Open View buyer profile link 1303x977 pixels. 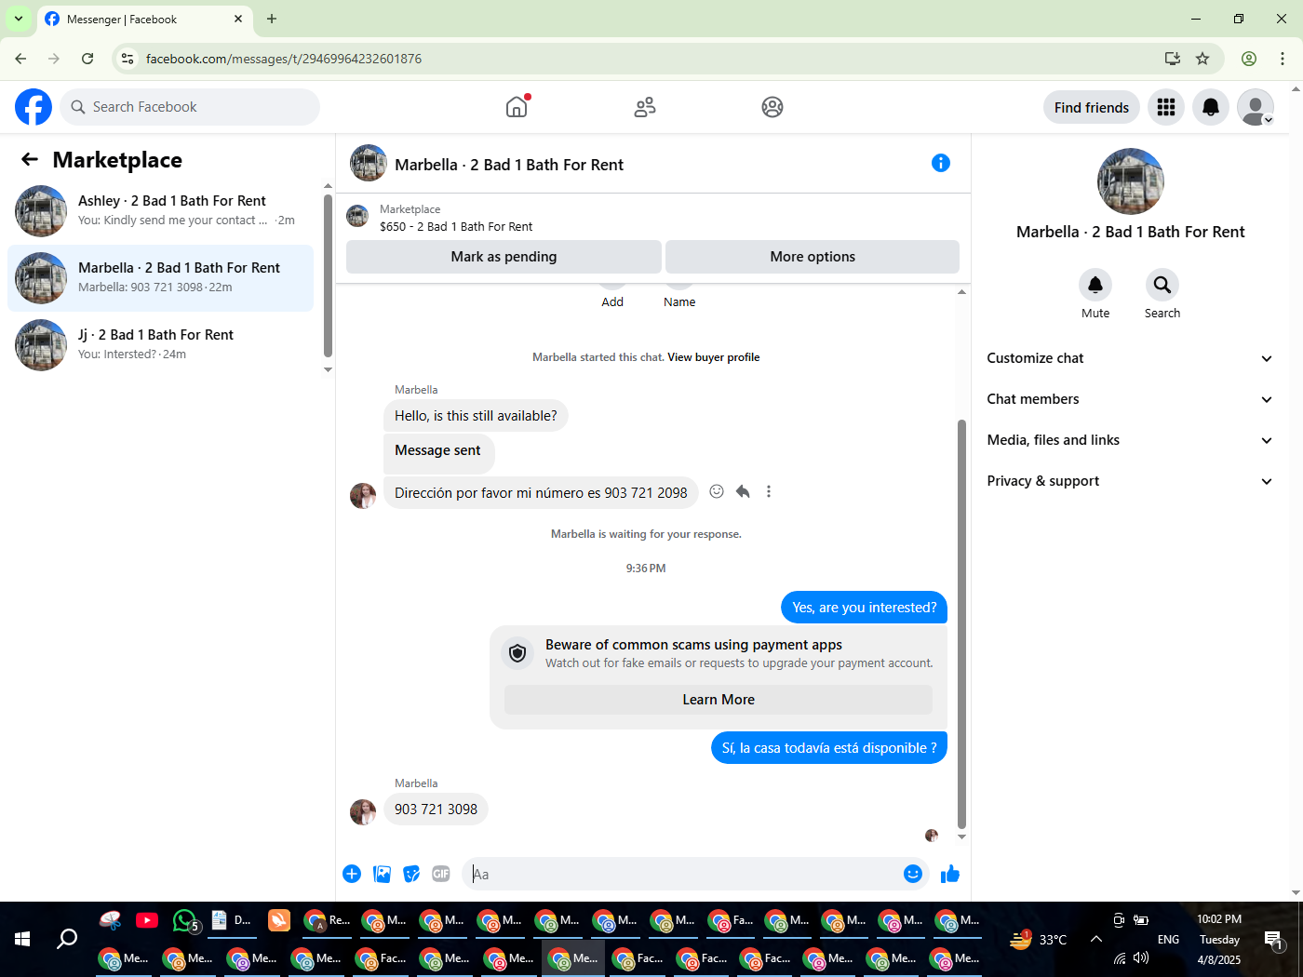pyautogui.click(x=713, y=357)
